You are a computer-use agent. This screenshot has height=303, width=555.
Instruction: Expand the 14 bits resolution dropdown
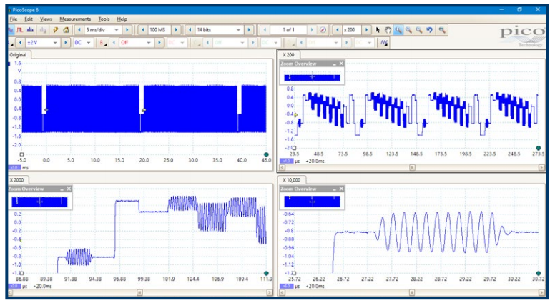218,30
